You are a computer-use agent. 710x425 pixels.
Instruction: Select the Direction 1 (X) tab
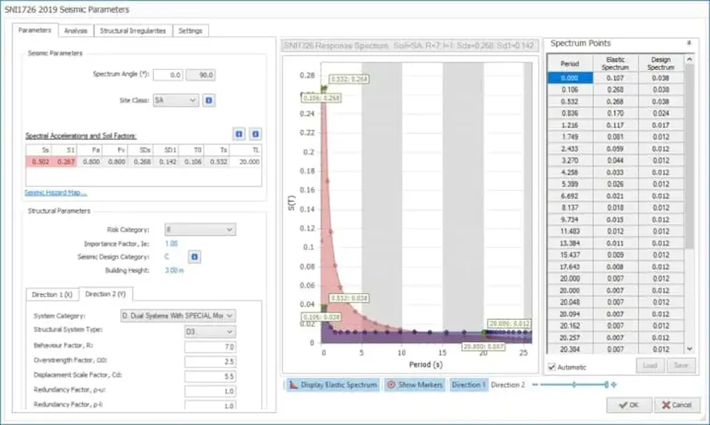[x=53, y=294]
